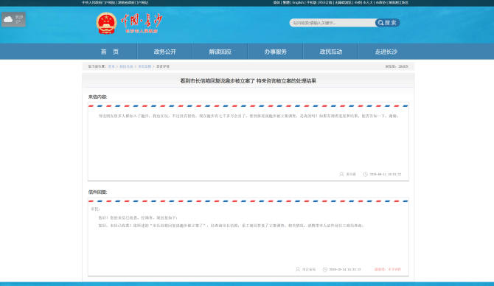Open the 首页 navigation tab
The height and width of the screenshot is (286, 494).
[110, 52]
